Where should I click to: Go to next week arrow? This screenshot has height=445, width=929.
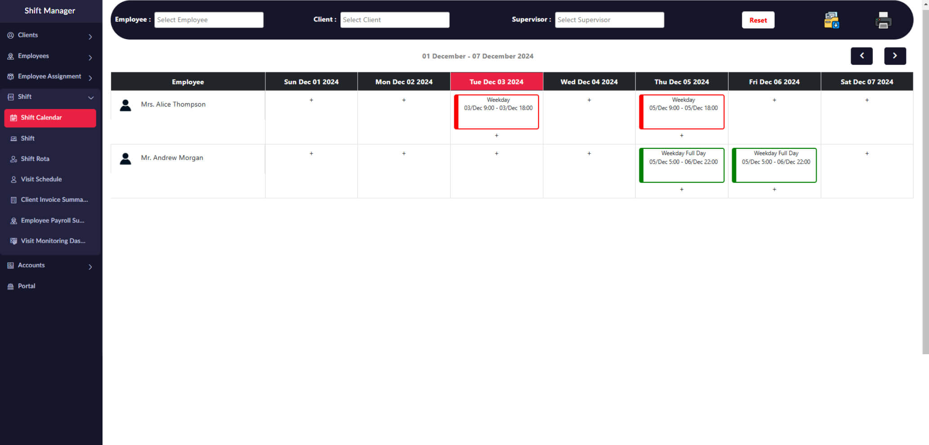point(895,56)
